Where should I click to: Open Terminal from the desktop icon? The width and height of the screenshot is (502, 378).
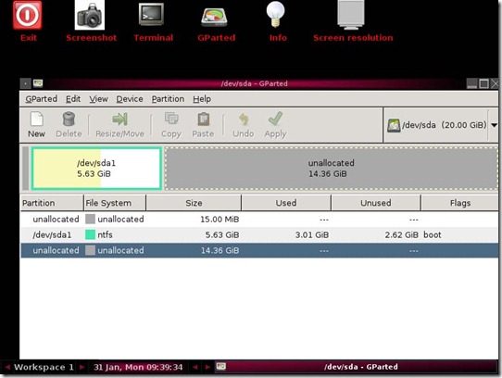151,15
